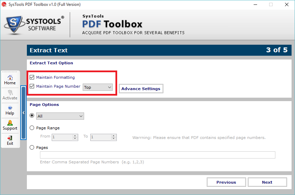295x195 pixels.
Task: Uncheck the Maintain Page Number checkbox
Action: (x=32, y=86)
